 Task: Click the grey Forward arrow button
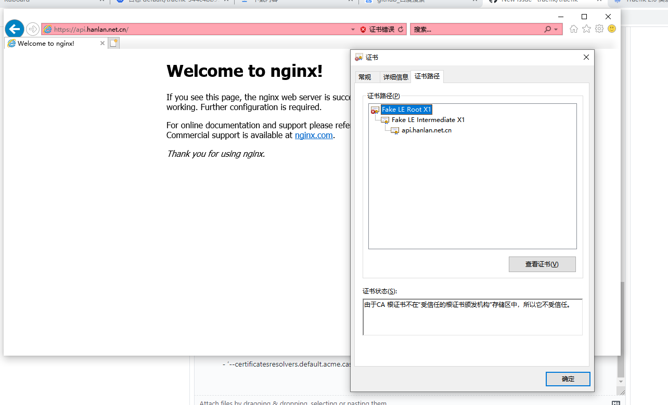click(32, 29)
